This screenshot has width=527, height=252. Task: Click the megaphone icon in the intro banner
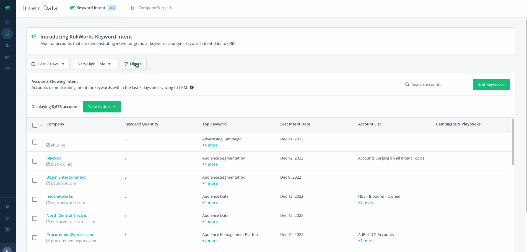point(34,36)
